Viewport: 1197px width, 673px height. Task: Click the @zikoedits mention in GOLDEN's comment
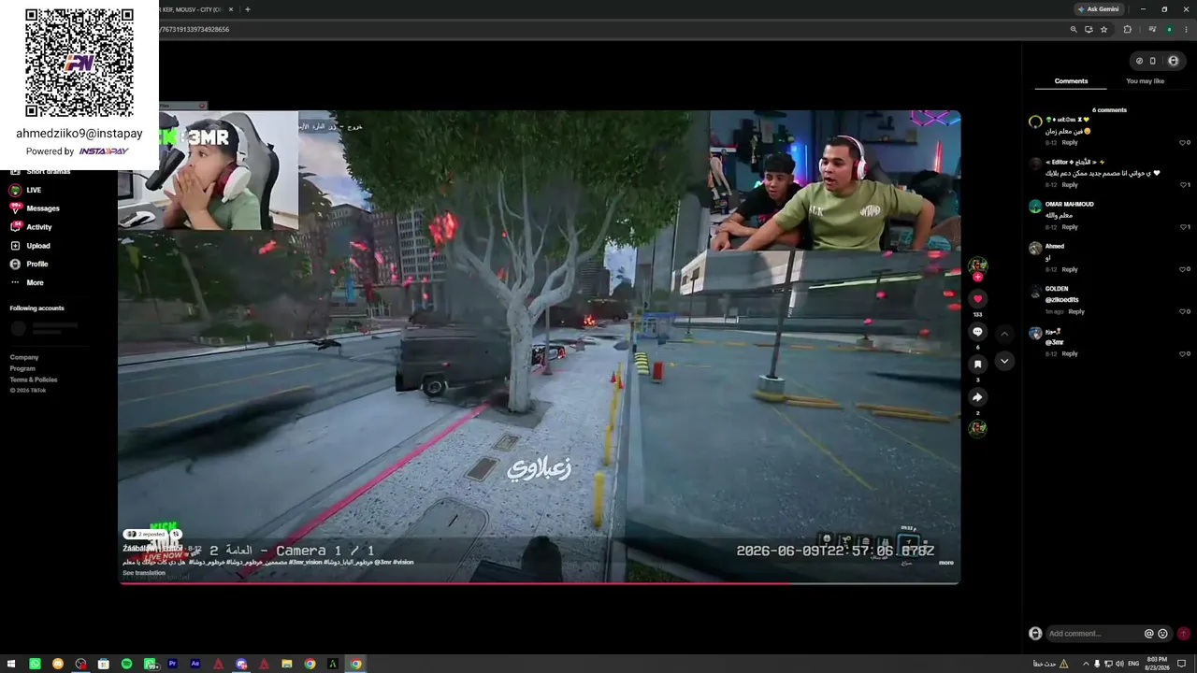pos(1061,300)
